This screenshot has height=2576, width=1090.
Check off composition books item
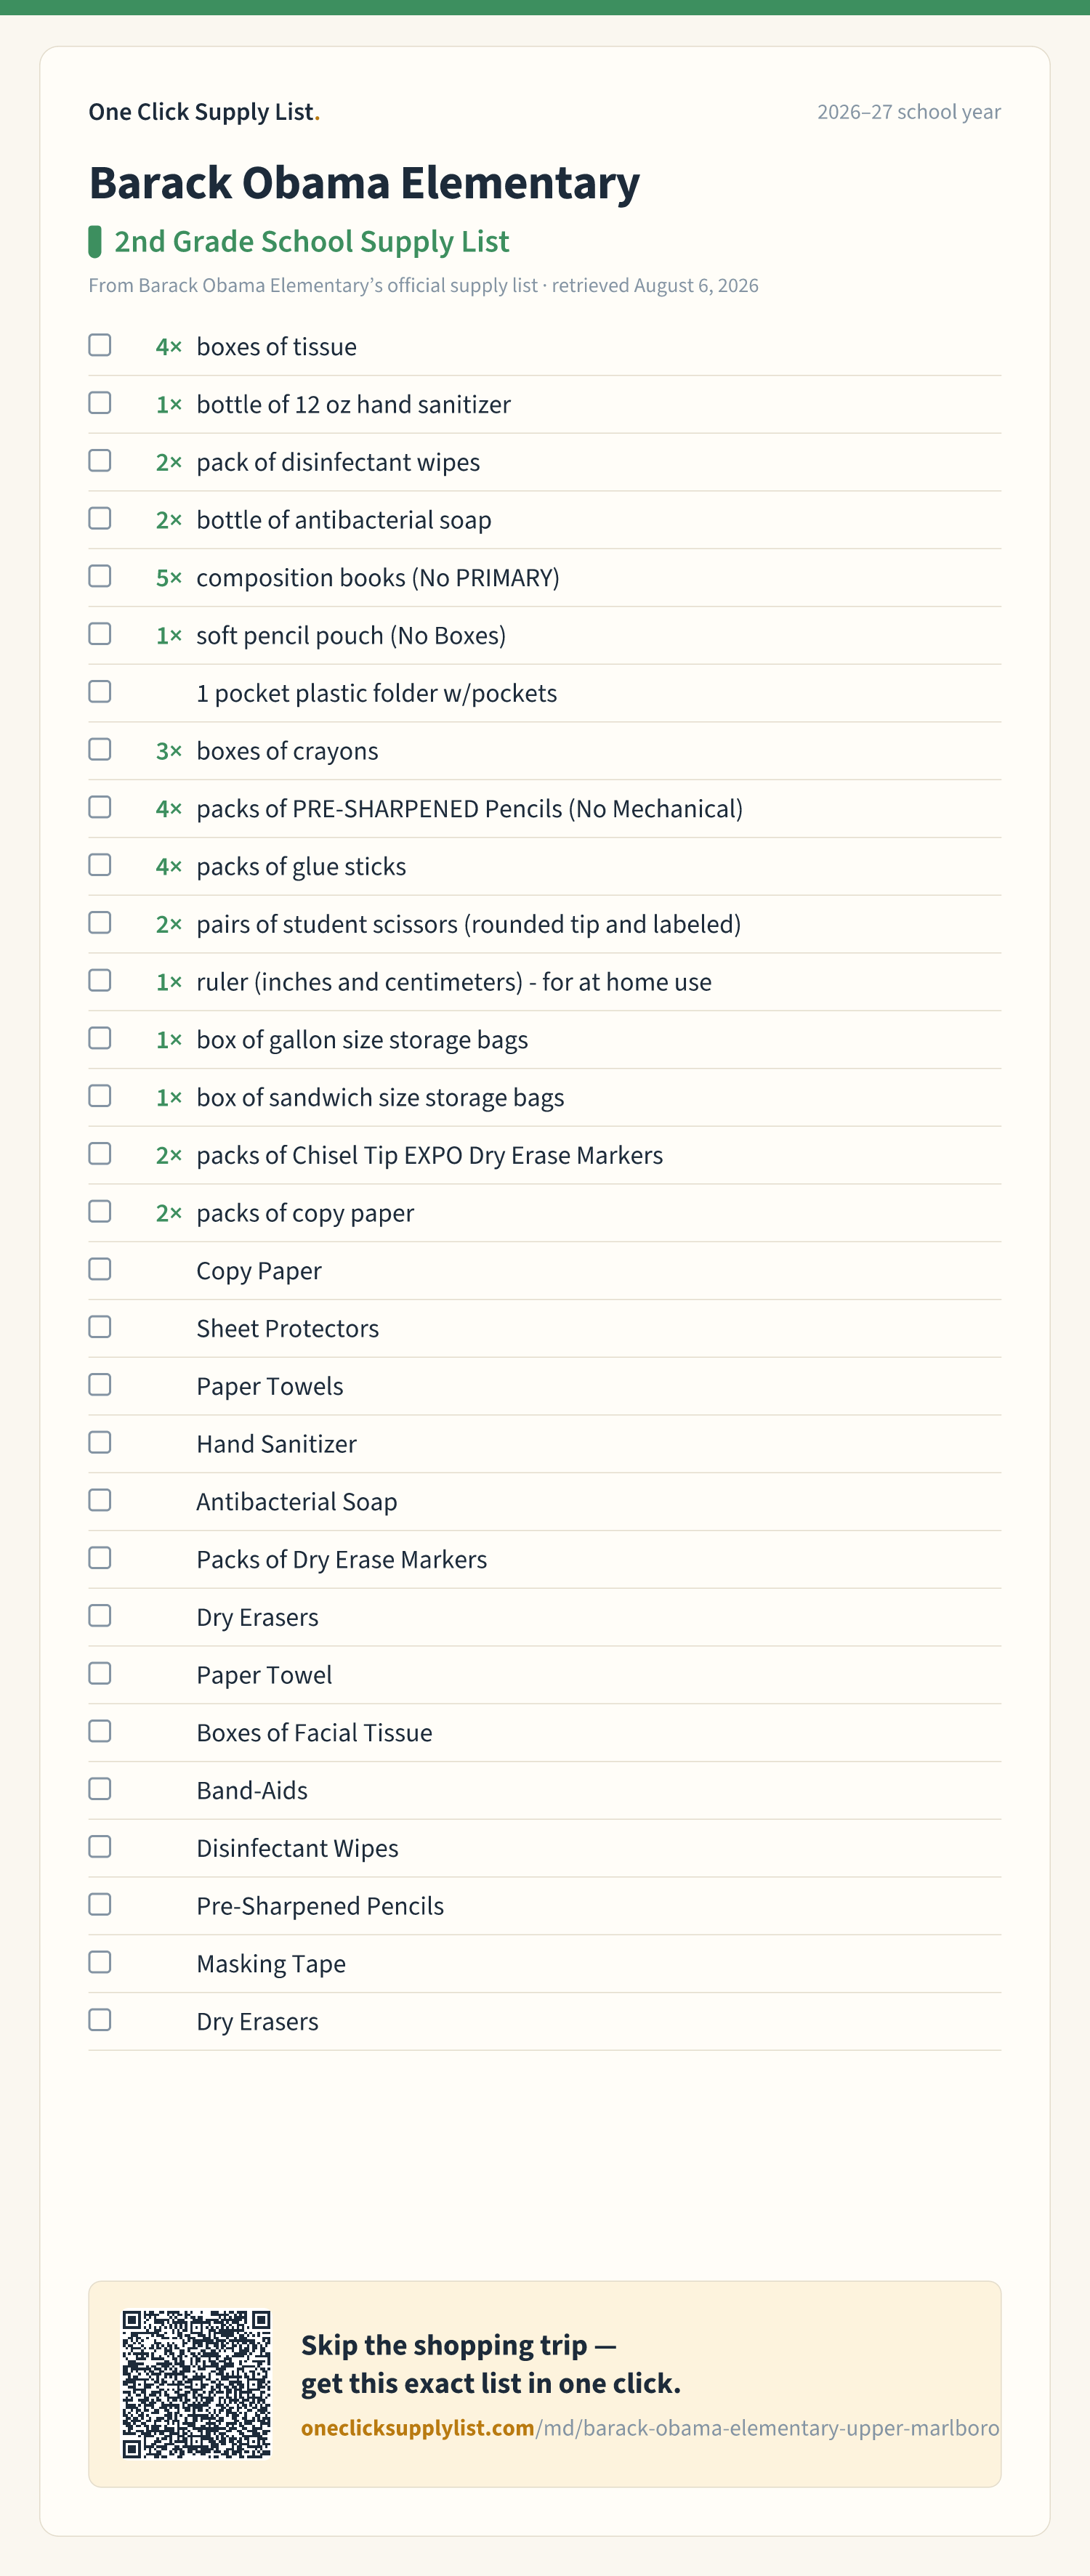click(x=100, y=576)
